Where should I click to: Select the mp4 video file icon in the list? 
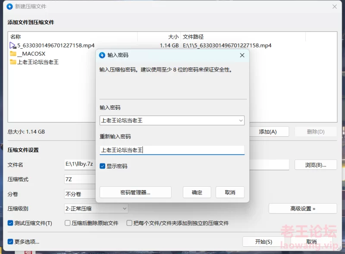click(13, 46)
